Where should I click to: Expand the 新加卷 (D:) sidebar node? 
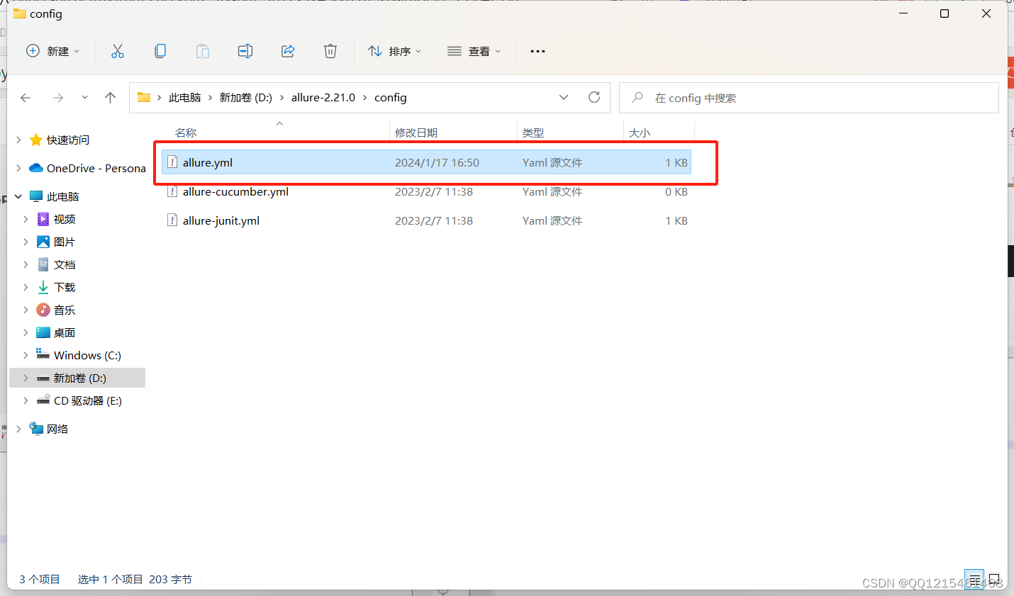[26, 378]
